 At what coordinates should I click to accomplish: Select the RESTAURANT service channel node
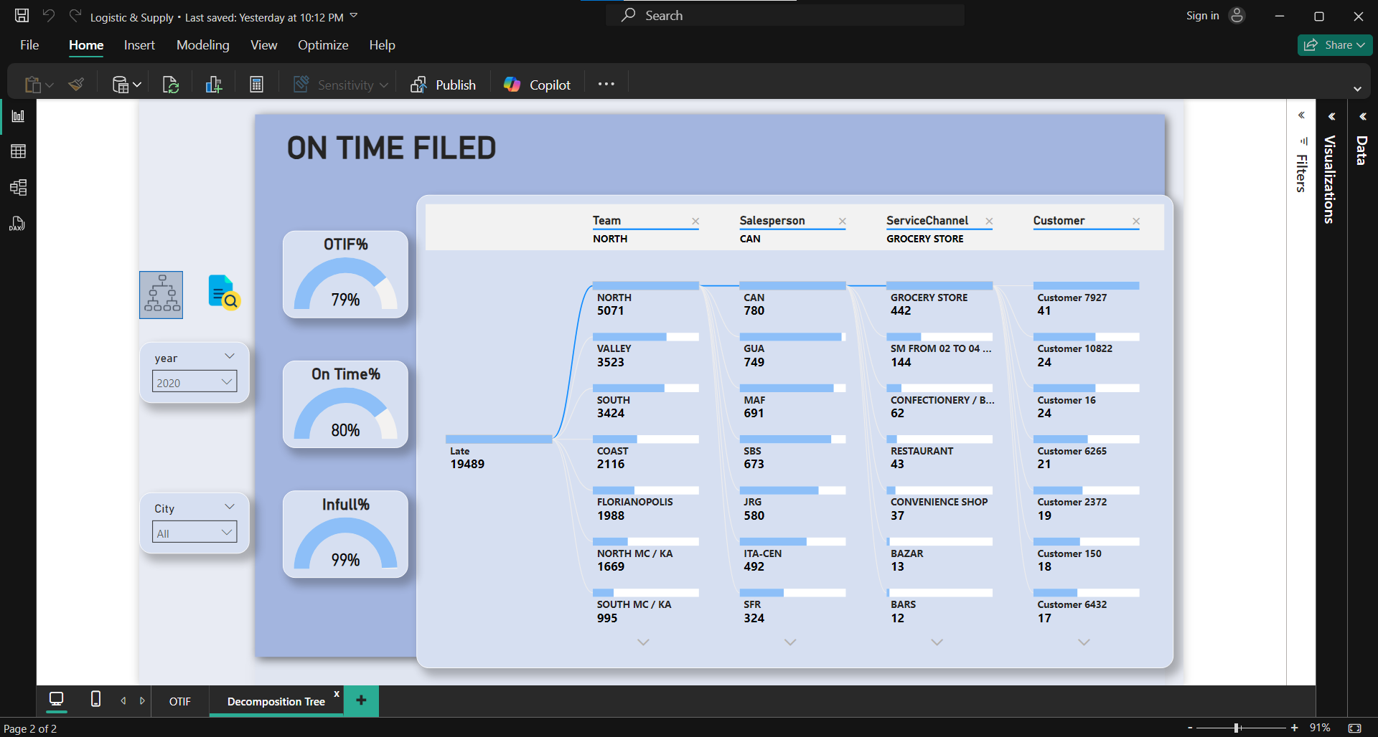click(x=939, y=454)
